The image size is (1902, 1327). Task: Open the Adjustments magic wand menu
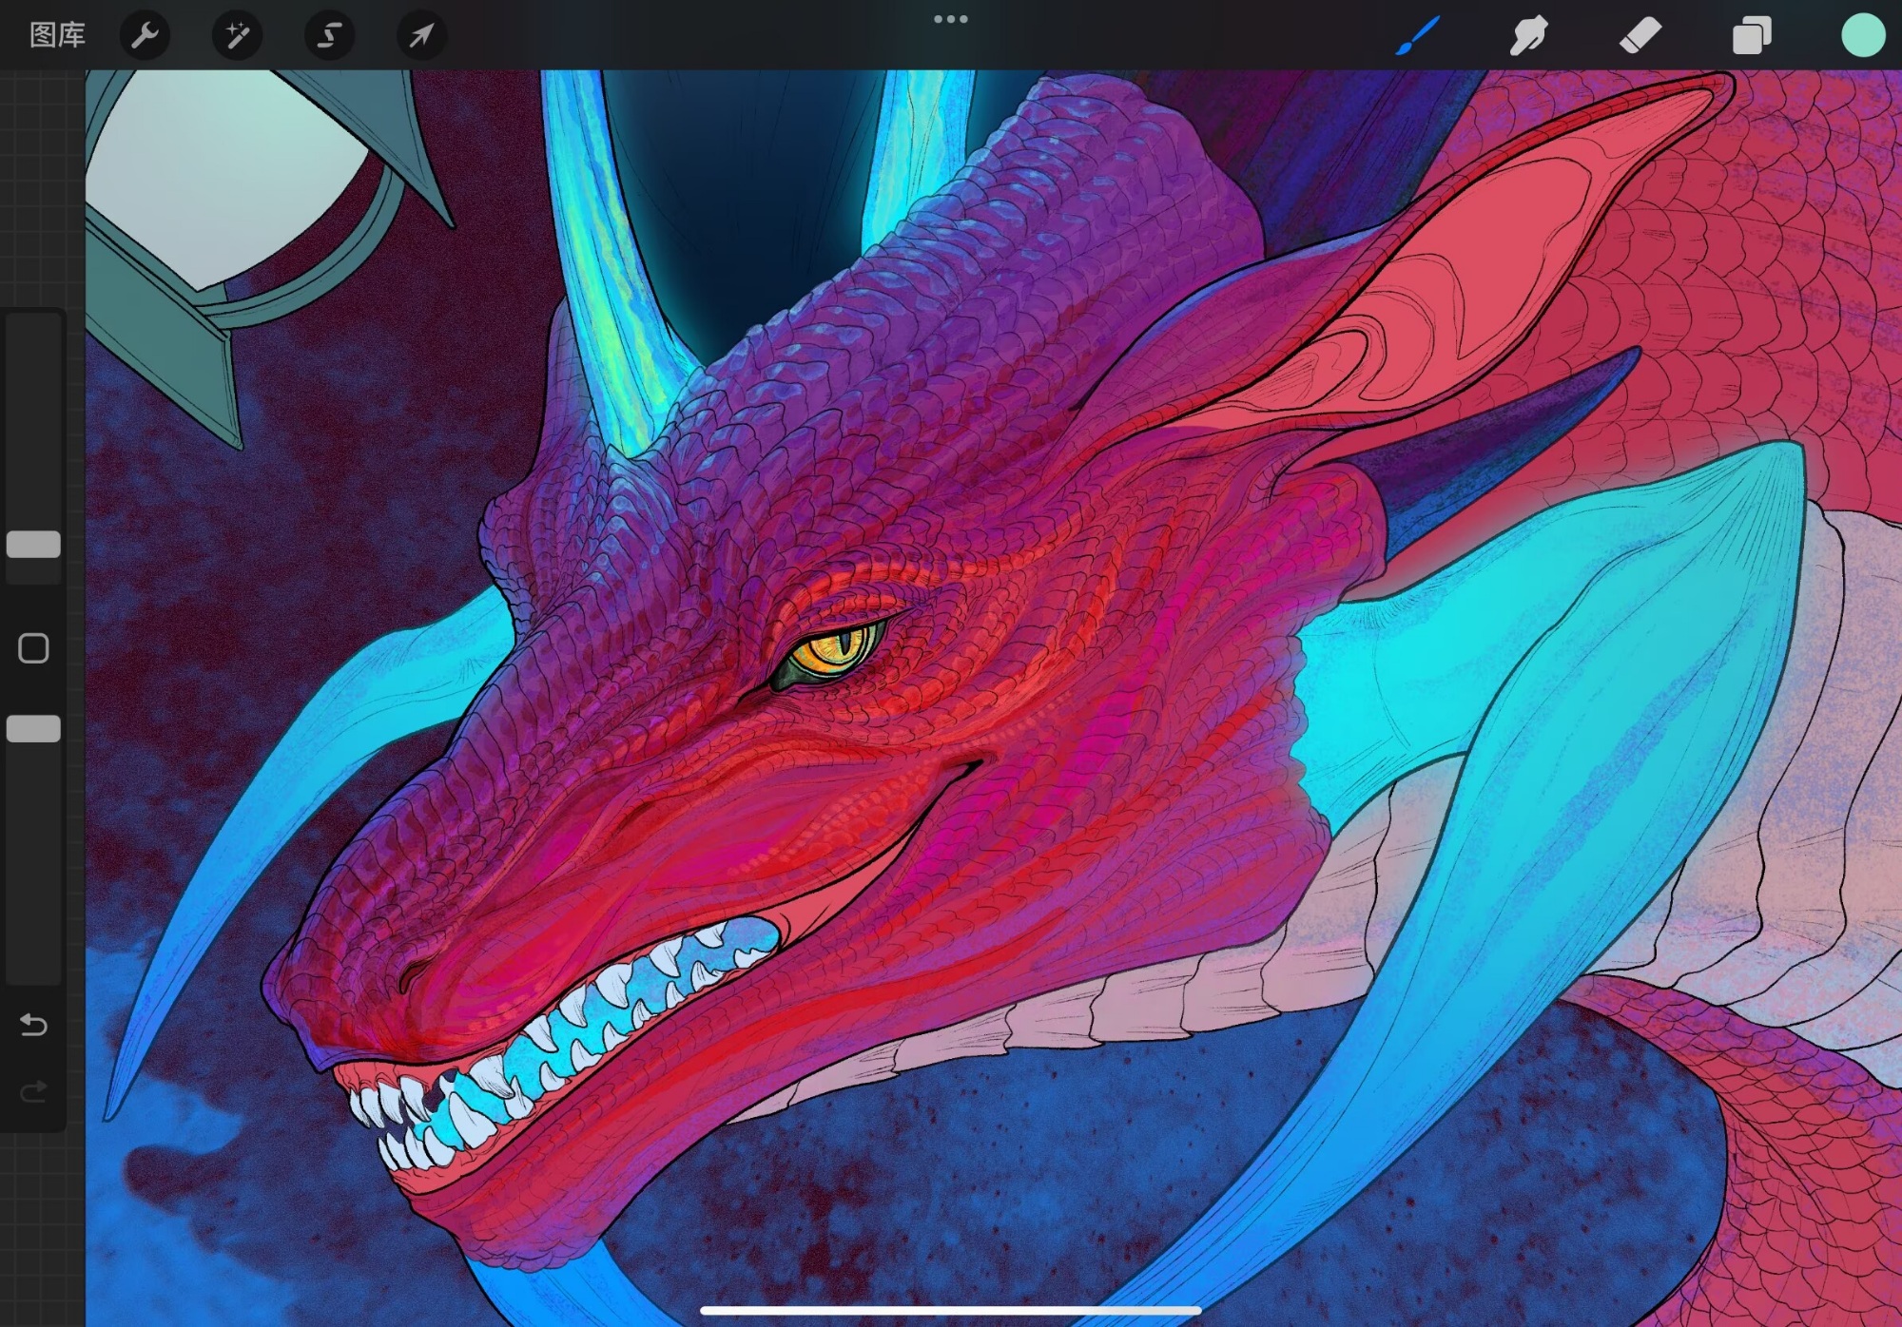237,36
